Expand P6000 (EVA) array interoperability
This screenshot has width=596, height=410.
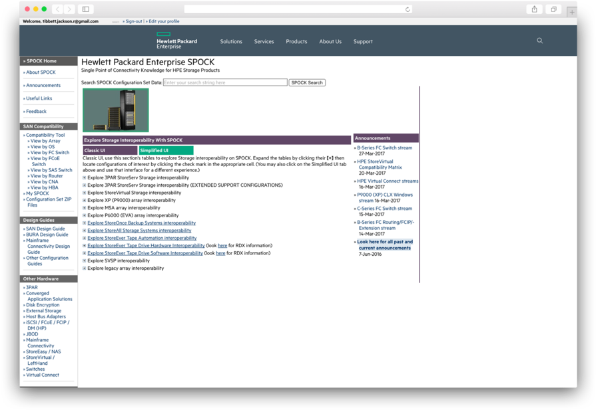point(85,215)
